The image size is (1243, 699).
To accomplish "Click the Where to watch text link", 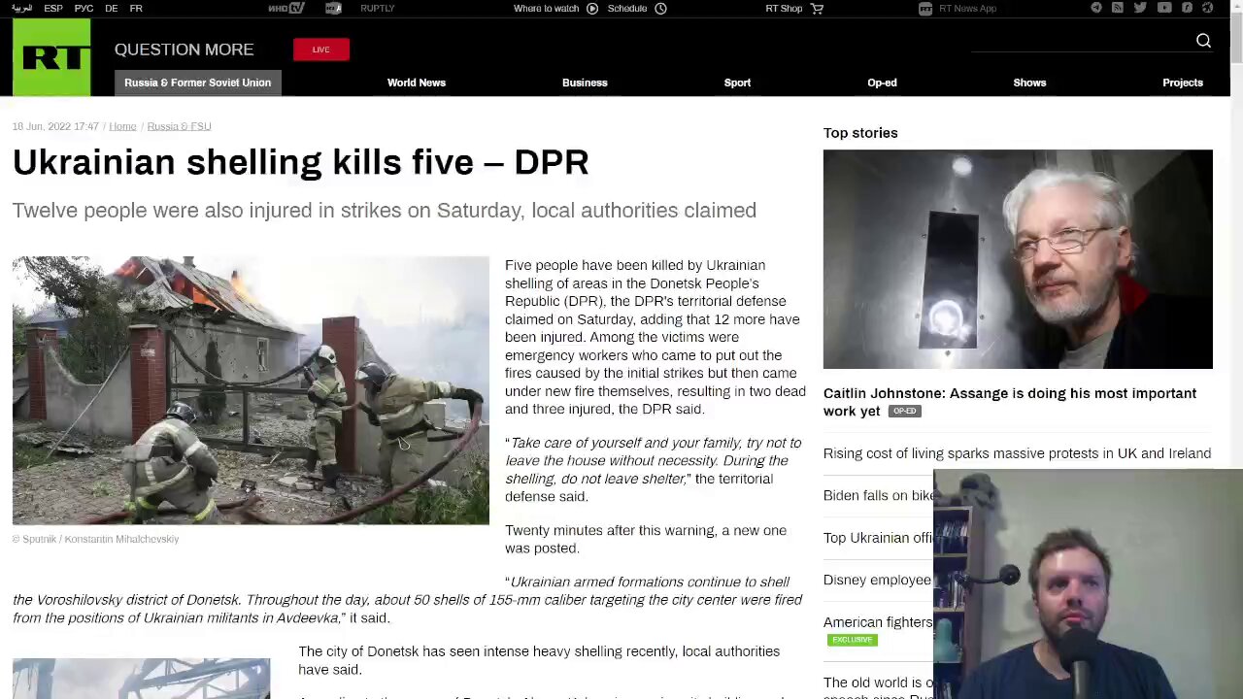I will pyautogui.click(x=546, y=8).
